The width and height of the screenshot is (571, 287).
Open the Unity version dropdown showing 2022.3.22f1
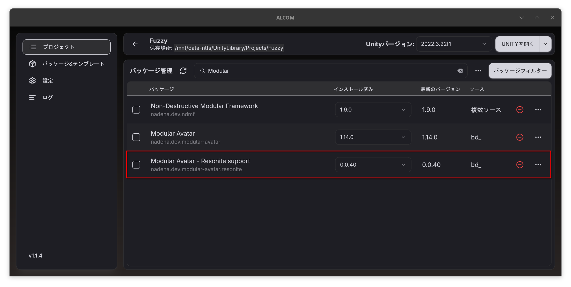pos(454,44)
